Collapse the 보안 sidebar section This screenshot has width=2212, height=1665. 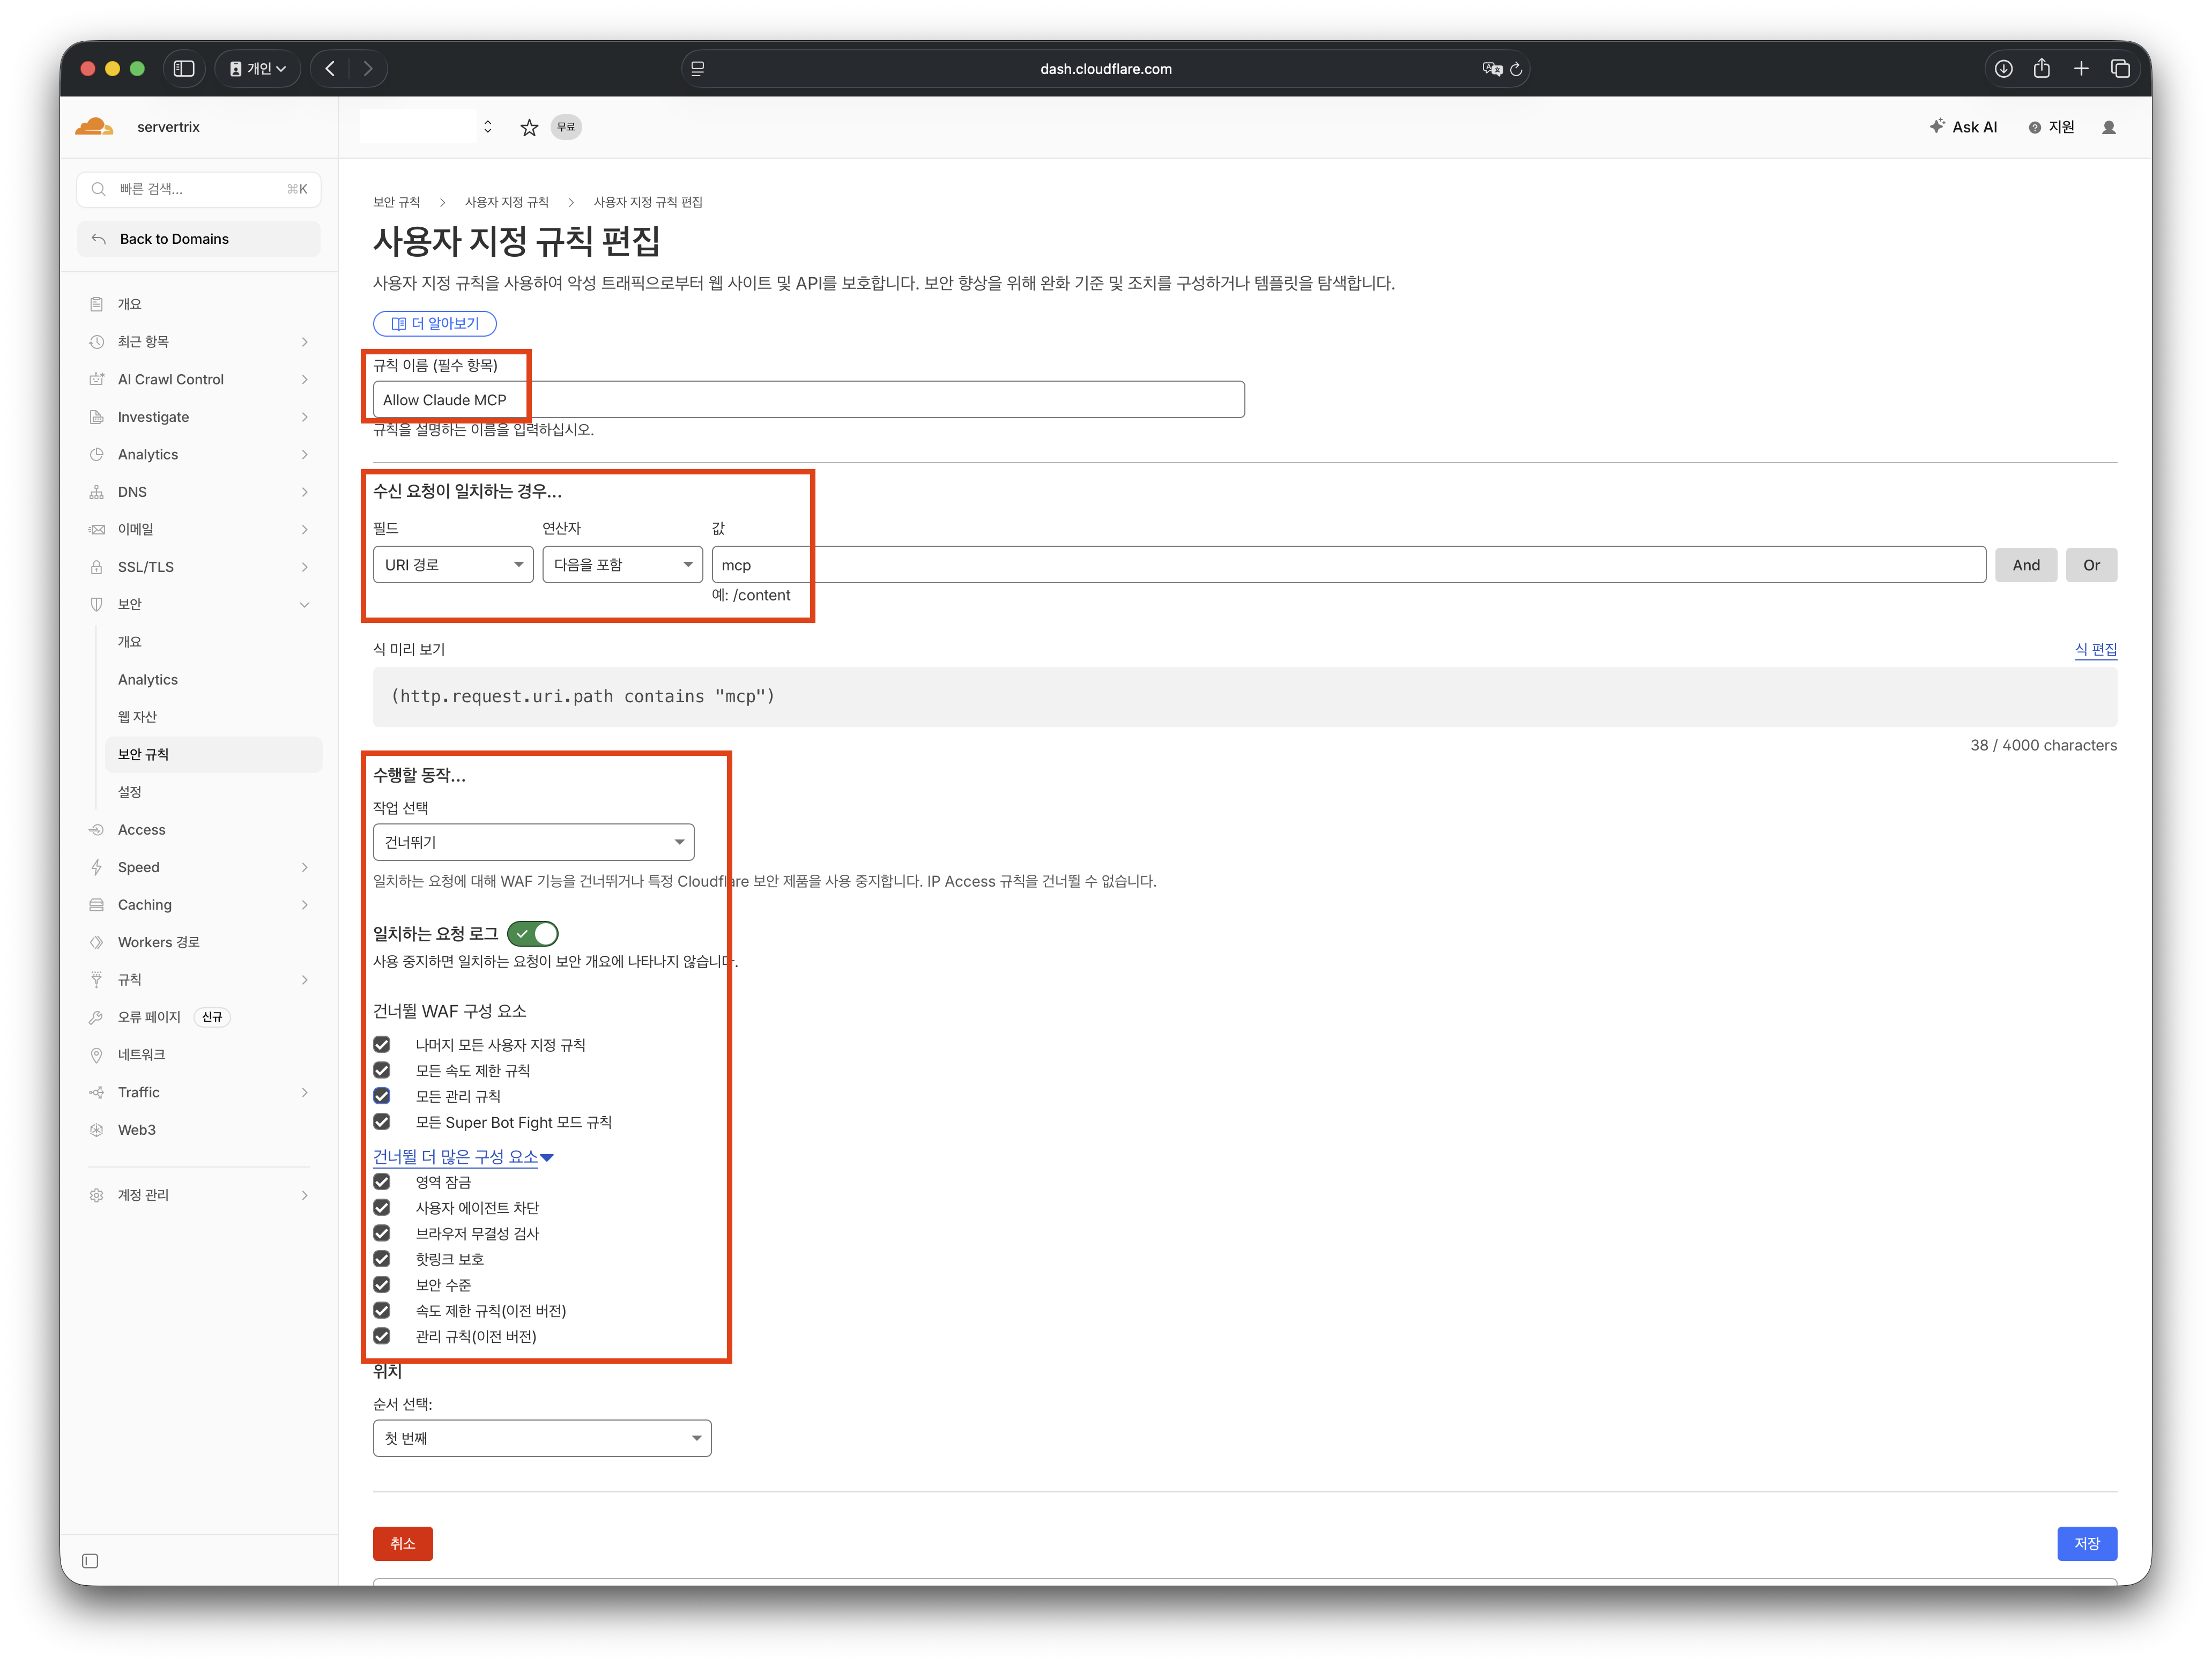pos(200,604)
